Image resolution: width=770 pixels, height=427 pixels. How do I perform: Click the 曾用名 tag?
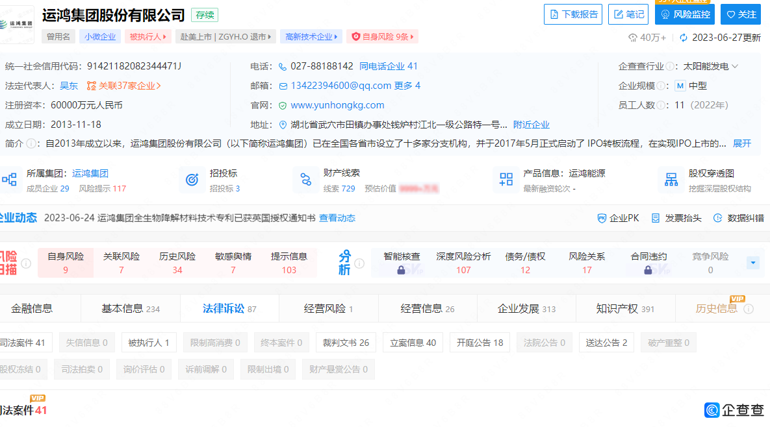(x=58, y=37)
